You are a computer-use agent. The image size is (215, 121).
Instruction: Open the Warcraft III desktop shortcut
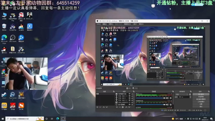[21, 96]
